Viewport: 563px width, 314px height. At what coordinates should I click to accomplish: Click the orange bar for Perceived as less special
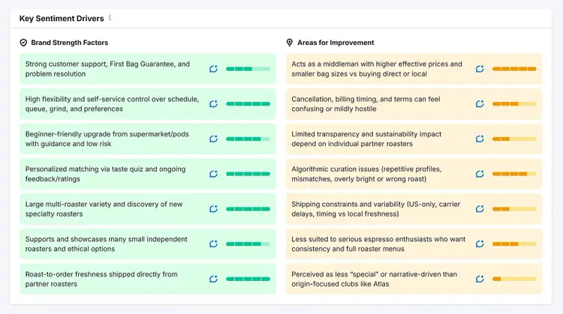coord(514,279)
